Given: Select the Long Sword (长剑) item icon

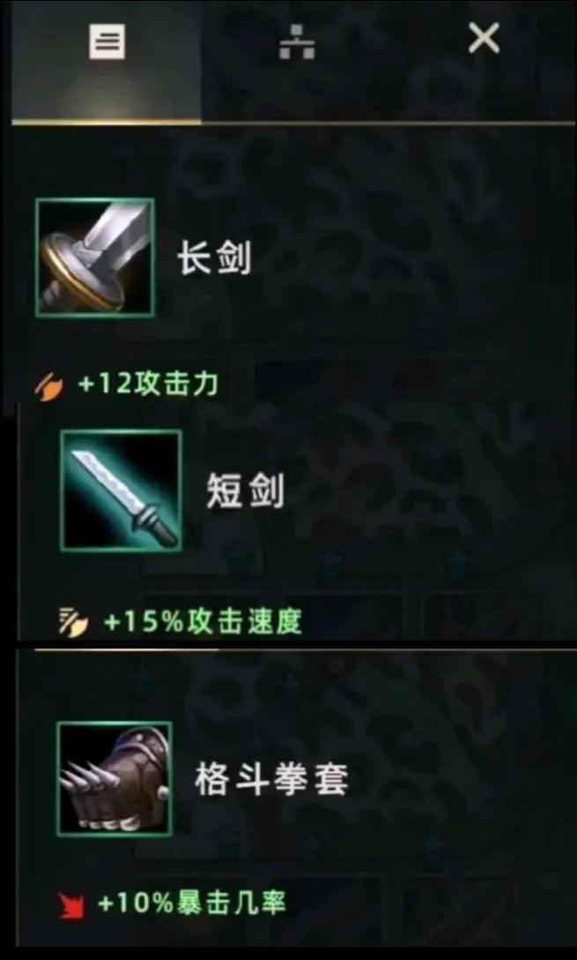Looking at the screenshot, I should (95, 257).
